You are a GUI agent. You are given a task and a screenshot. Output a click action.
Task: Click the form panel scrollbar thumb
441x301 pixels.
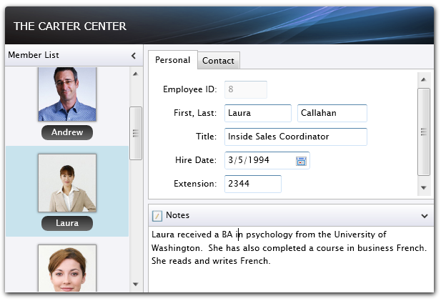[x=424, y=132]
